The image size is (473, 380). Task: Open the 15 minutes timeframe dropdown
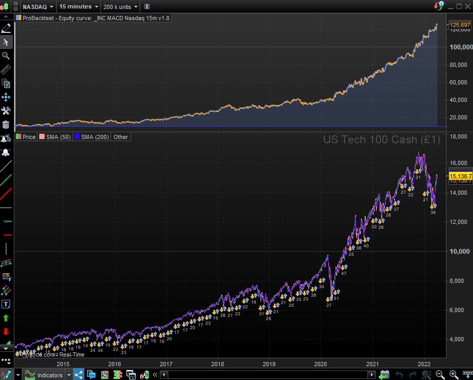[79, 7]
